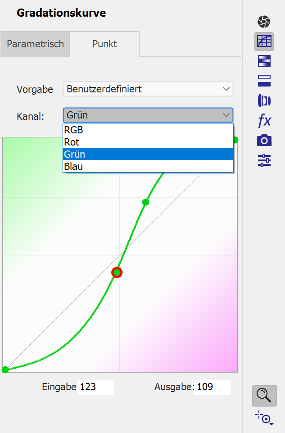The image size is (285, 433).
Task: Click the Eingabe value field
Action: pyautogui.click(x=95, y=387)
